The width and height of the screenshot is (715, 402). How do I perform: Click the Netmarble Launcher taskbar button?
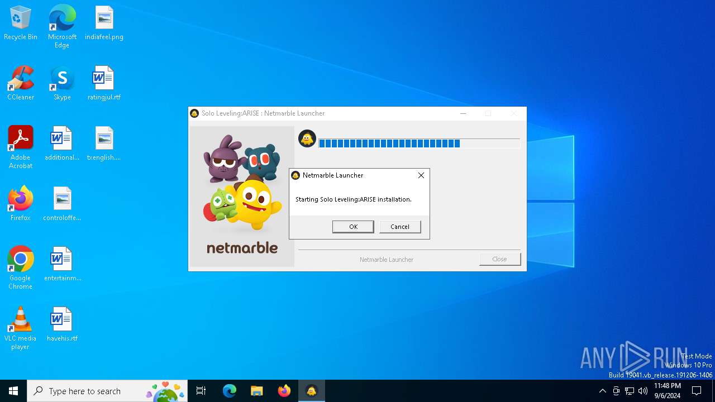tap(312, 391)
